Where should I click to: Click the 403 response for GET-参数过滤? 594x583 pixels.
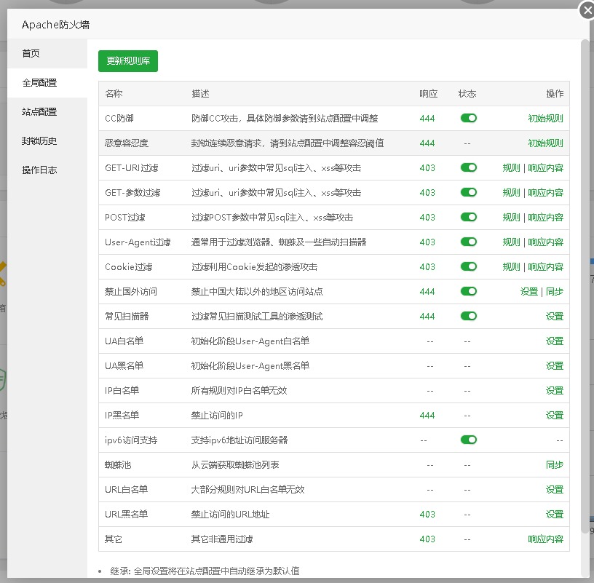(427, 193)
